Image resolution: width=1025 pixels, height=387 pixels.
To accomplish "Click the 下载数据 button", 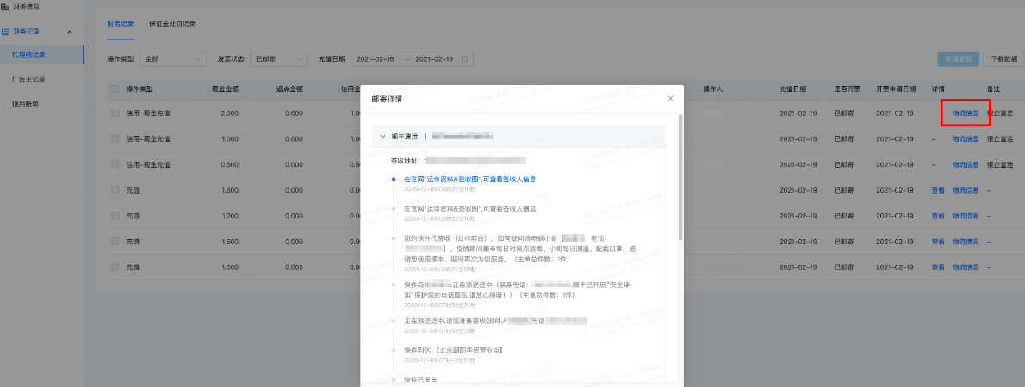I will tap(1003, 58).
